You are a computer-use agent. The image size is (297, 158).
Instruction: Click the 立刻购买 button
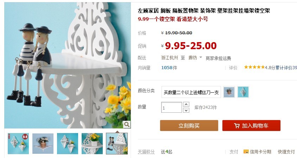pyautogui.click(x=189, y=125)
